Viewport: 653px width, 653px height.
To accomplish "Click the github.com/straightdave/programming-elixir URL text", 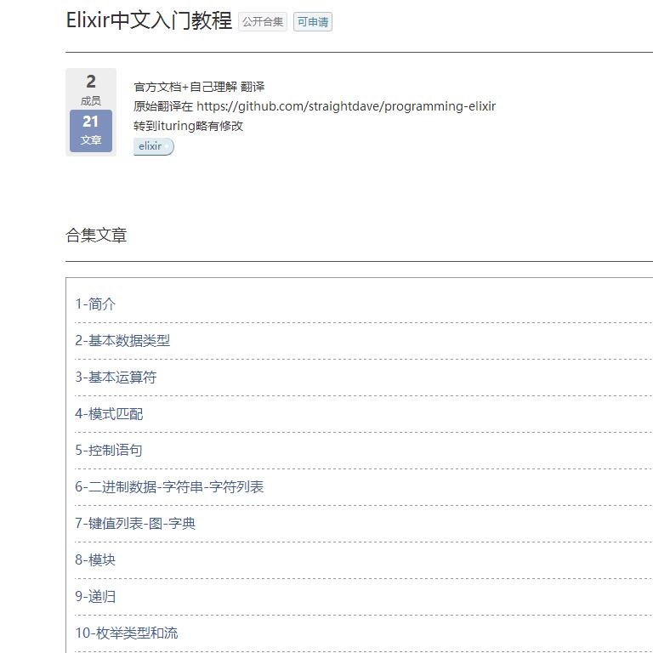I will pos(346,106).
